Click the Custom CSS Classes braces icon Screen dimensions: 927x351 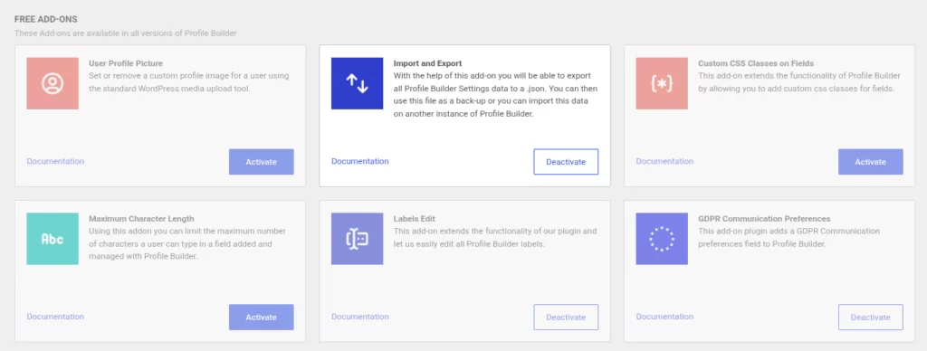point(662,83)
